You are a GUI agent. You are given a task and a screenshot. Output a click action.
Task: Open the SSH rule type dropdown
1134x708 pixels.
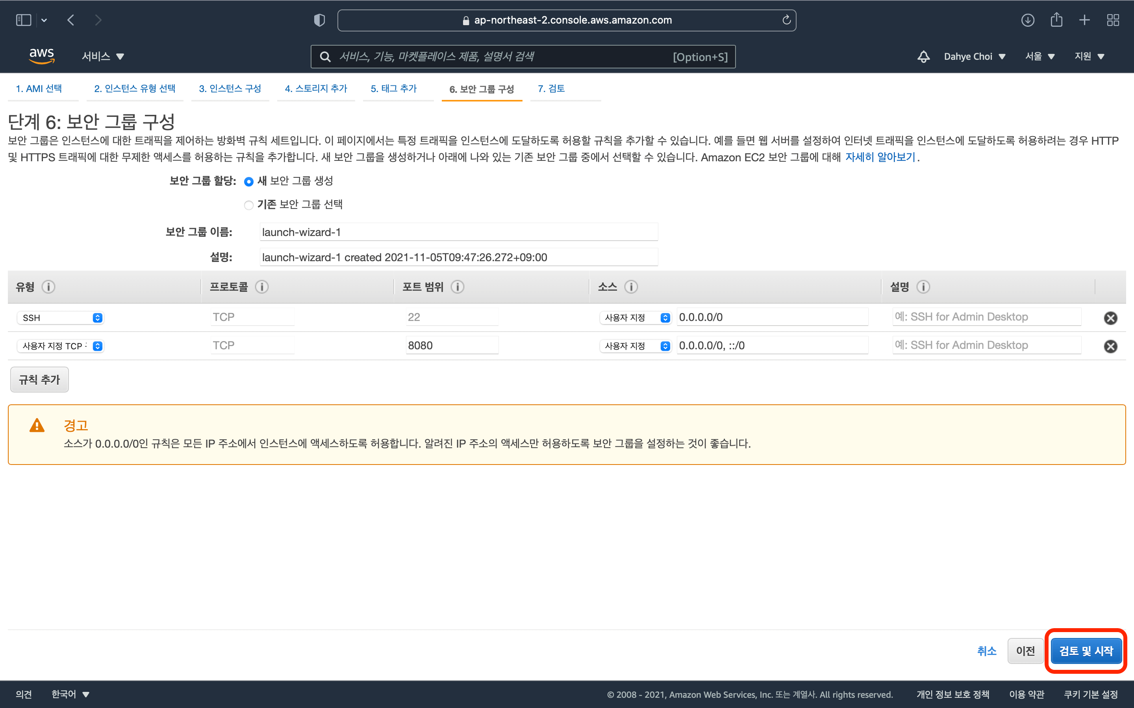tap(61, 317)
